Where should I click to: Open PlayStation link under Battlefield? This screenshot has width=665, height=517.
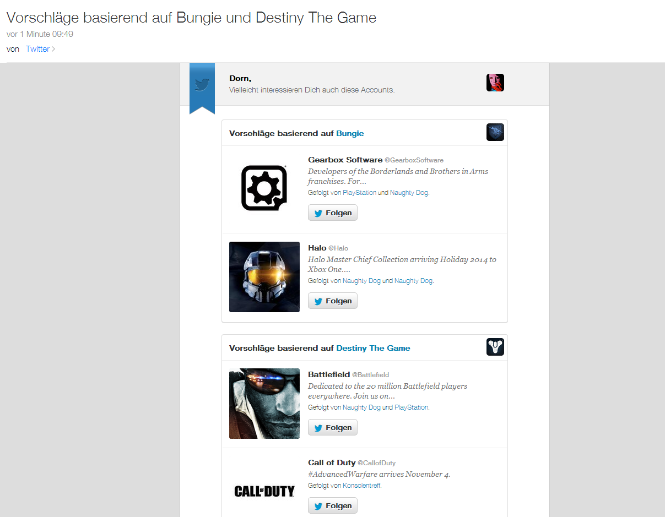tap(412, 407)
